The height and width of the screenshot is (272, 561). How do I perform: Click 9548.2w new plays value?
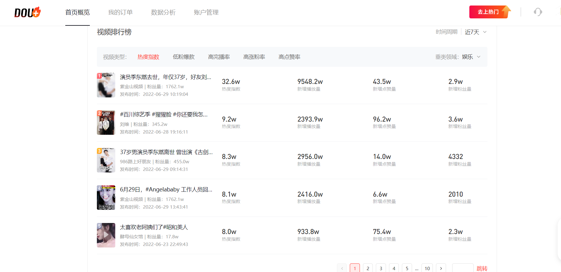coord(310,81)
